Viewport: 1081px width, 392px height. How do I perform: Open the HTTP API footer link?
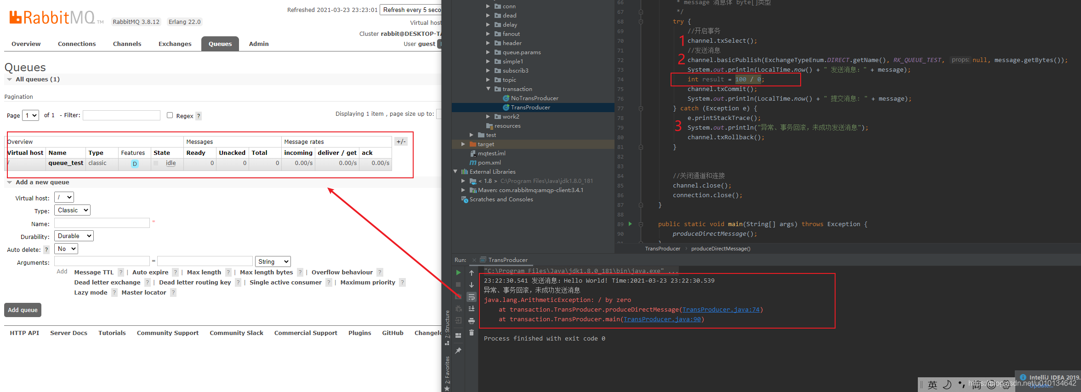(24, 333)
